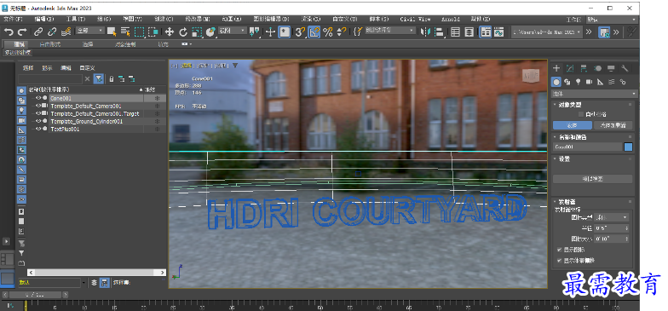Open the 组(G) menu
Screen dimensions: 668x311
click(104, 19)
